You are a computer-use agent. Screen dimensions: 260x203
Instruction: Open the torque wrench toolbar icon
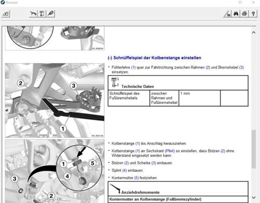click(33, 14)
